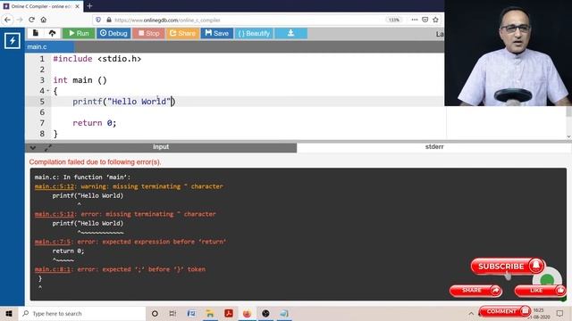Download the code with the download icon
The width and height of the screenshot is (572, 321).
point(290,33)
